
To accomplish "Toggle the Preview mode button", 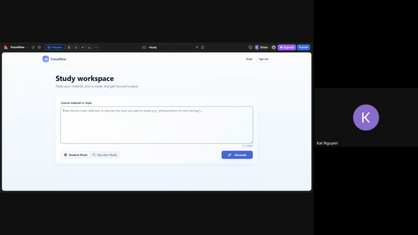I will pos(55,47).
